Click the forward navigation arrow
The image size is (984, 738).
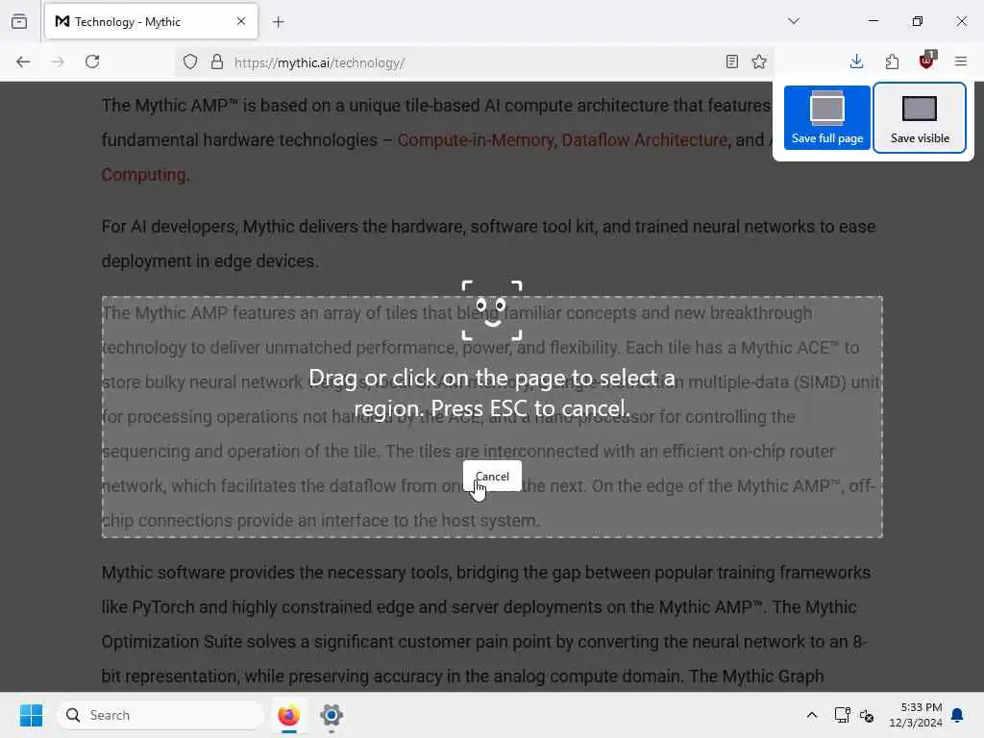point(58,61)
